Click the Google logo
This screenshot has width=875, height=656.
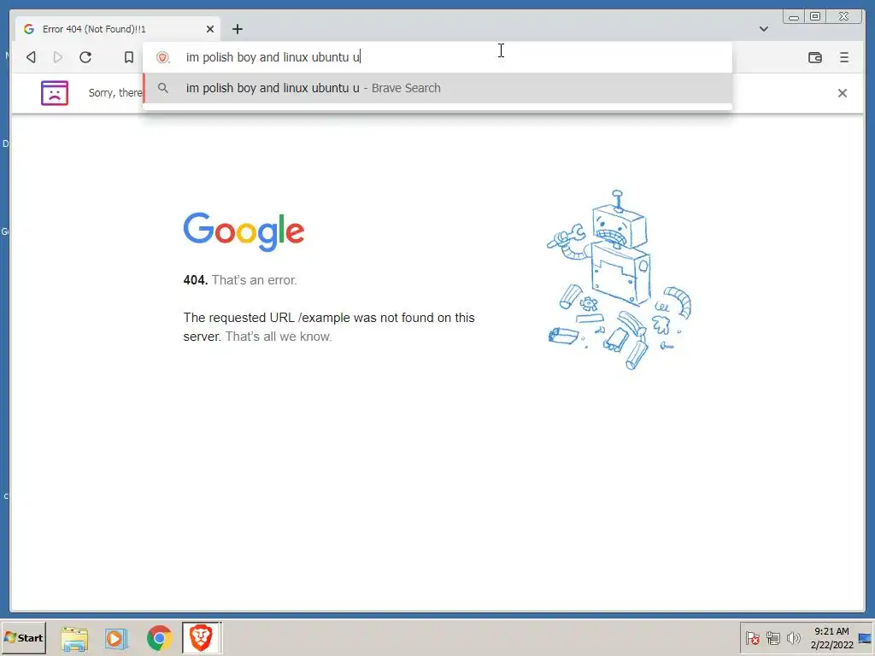(x=244, y=231)
